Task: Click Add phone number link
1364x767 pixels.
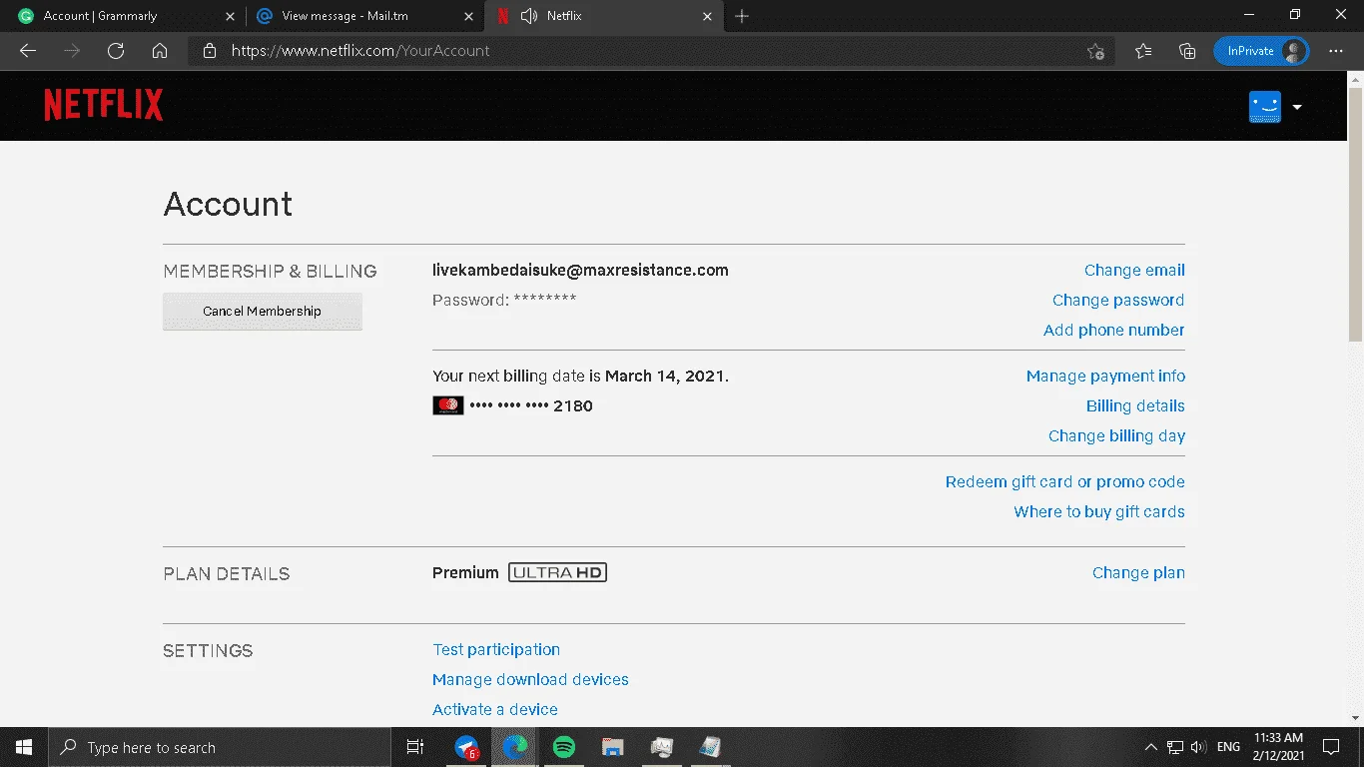Action: (1114, 331)
